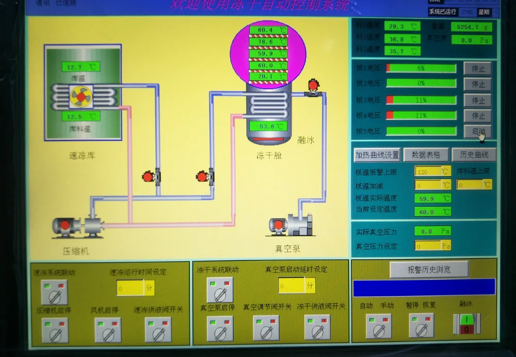Screen dimensions: 516x357
Task: Click the freeze-dry liquid supply valve icon
Action: (205, 176)
